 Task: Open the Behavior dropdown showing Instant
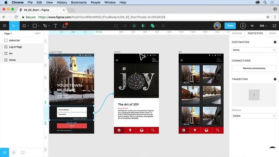254,116
